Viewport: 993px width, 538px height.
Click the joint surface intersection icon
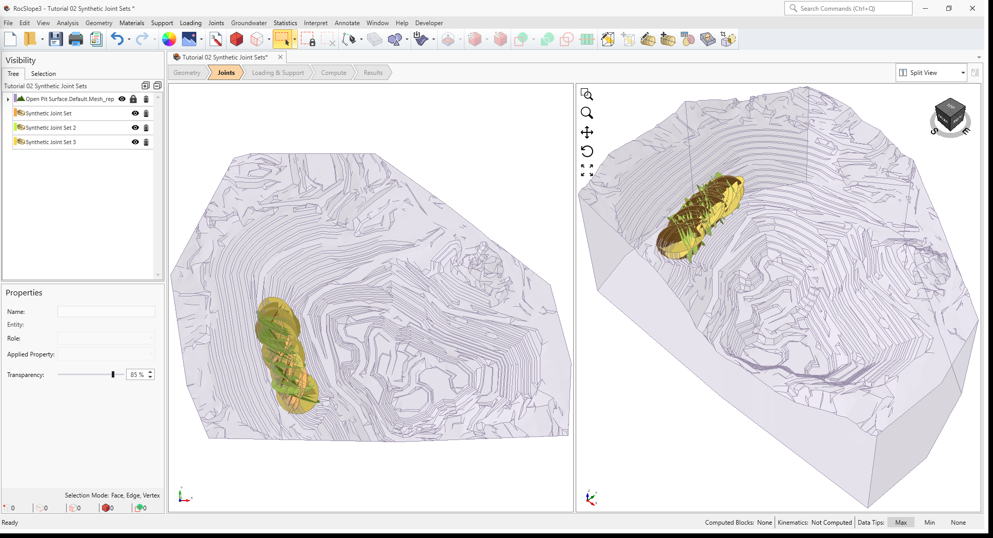pos(707,39)
